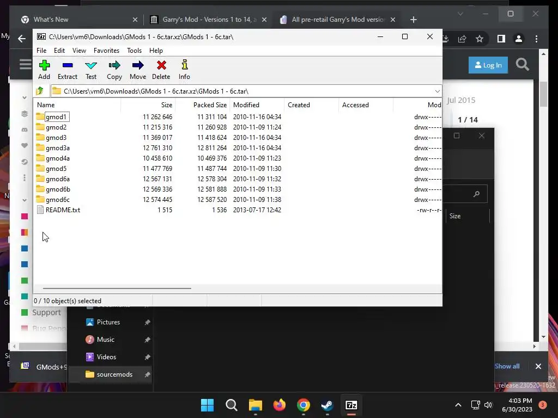Select the Copy toolbar icon

114,70
